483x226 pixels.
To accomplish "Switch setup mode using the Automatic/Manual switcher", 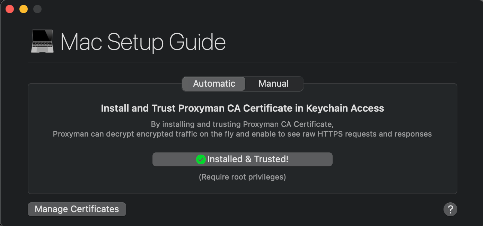I will click(x=243, y=84).
